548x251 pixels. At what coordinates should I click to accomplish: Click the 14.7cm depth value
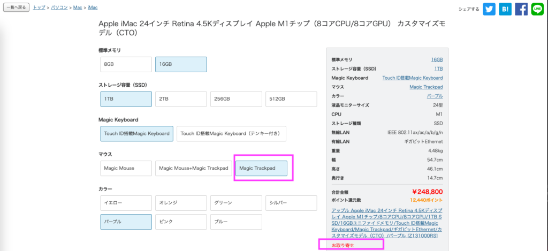[436, 178]
